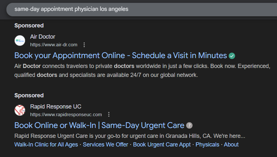Click the Rapid Response UC heart logo
The height and width of the screenshot is (157, 277).
[20, 110]
